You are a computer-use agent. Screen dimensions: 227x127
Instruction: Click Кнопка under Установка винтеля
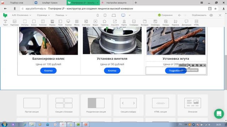[112, 71]
